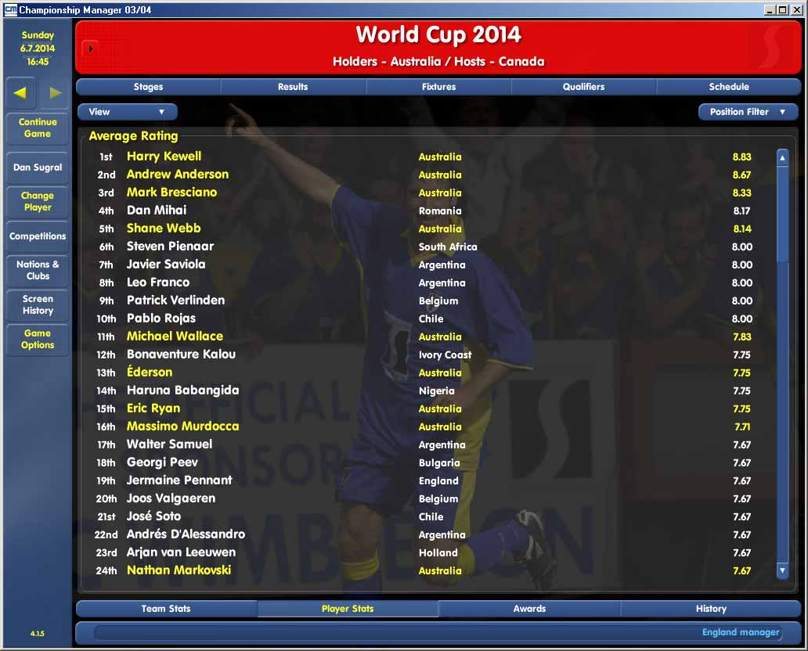Switch to the Schedule tab
Viewport: 808px width, 651px height.
729,87
